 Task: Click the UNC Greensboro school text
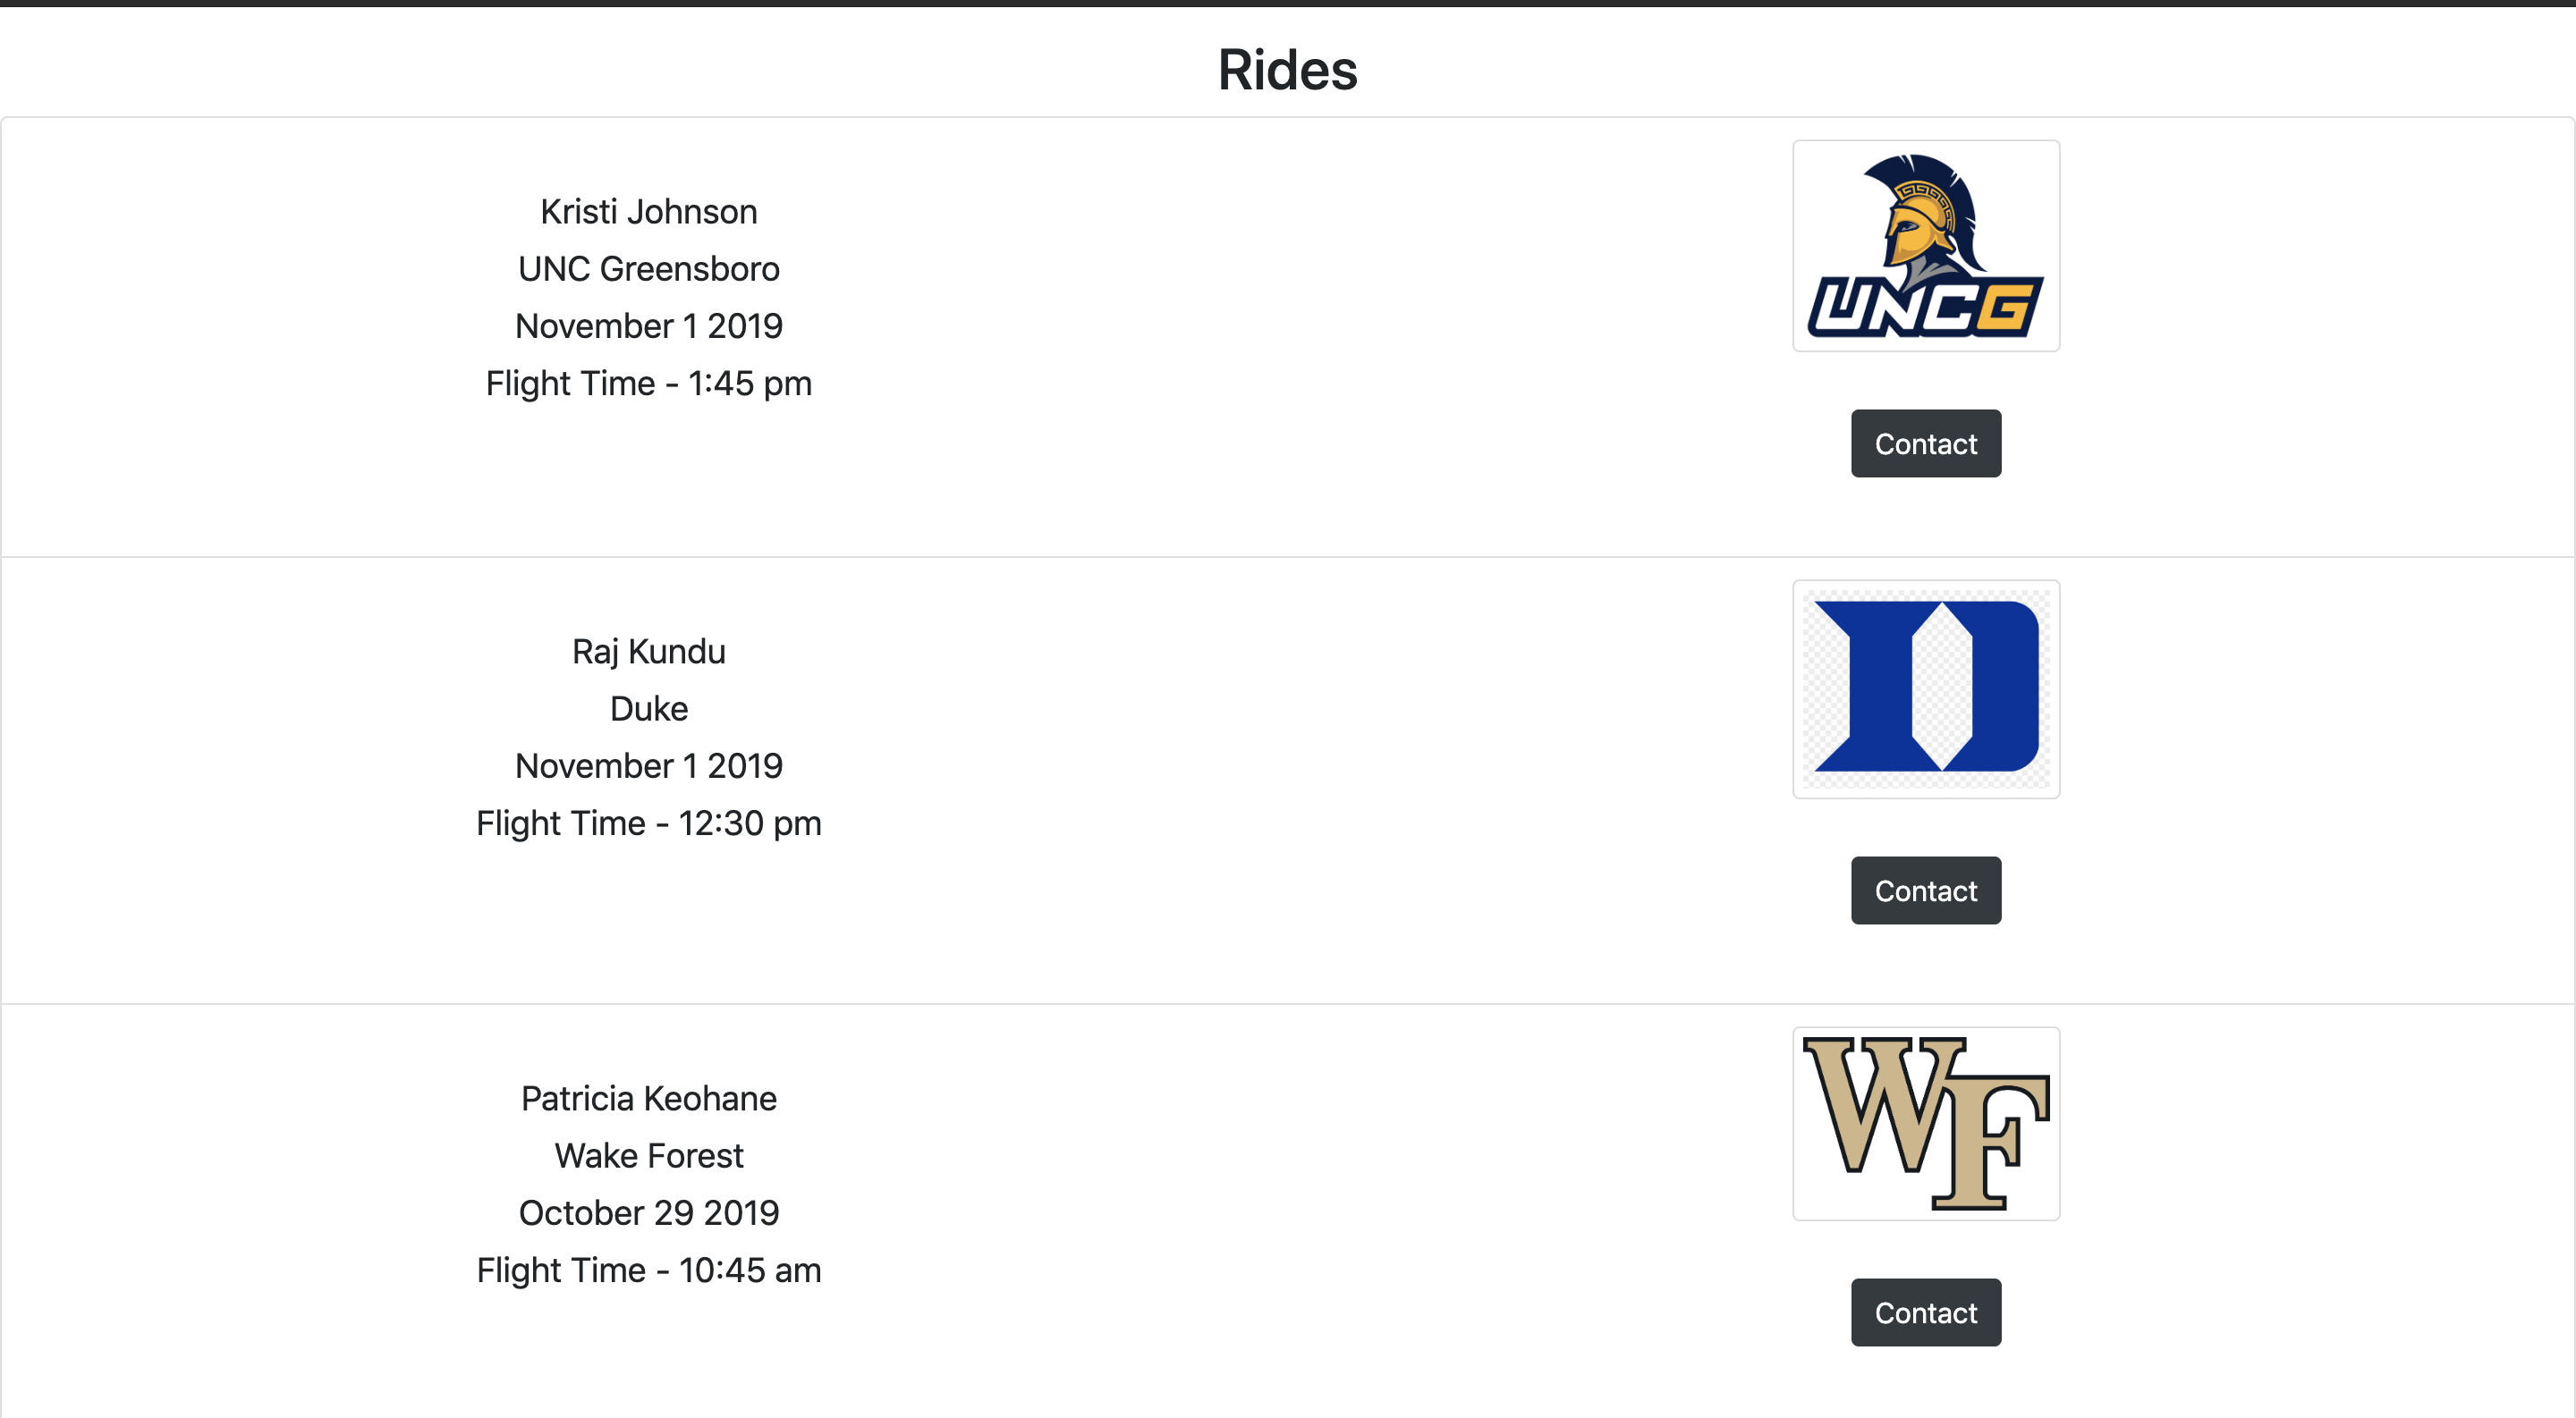point(648,269)
